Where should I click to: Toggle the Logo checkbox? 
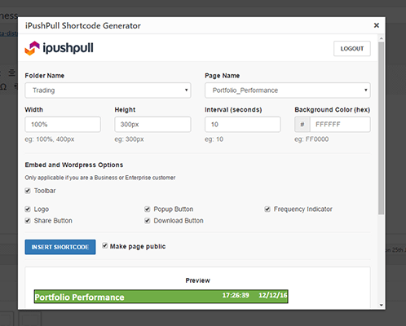28,209
